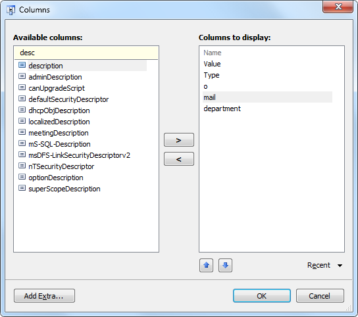This screenshot has height=317, width=358.
Task: Click the Columns window title icon
Action: [11, 10]
